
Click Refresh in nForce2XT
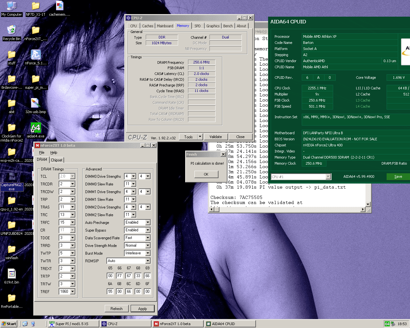(117, 309)
